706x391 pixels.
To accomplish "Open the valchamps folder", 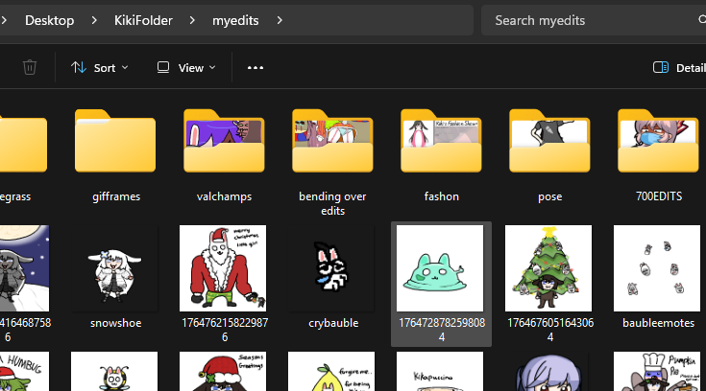I will pyautogui.click(x=223, y=144).
